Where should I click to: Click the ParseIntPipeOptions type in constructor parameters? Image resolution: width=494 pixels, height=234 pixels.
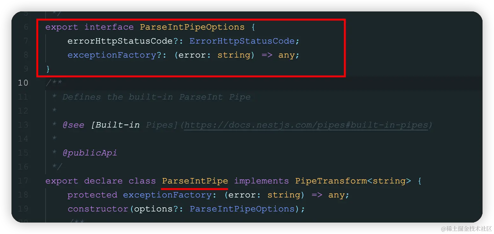click(242, 209)
